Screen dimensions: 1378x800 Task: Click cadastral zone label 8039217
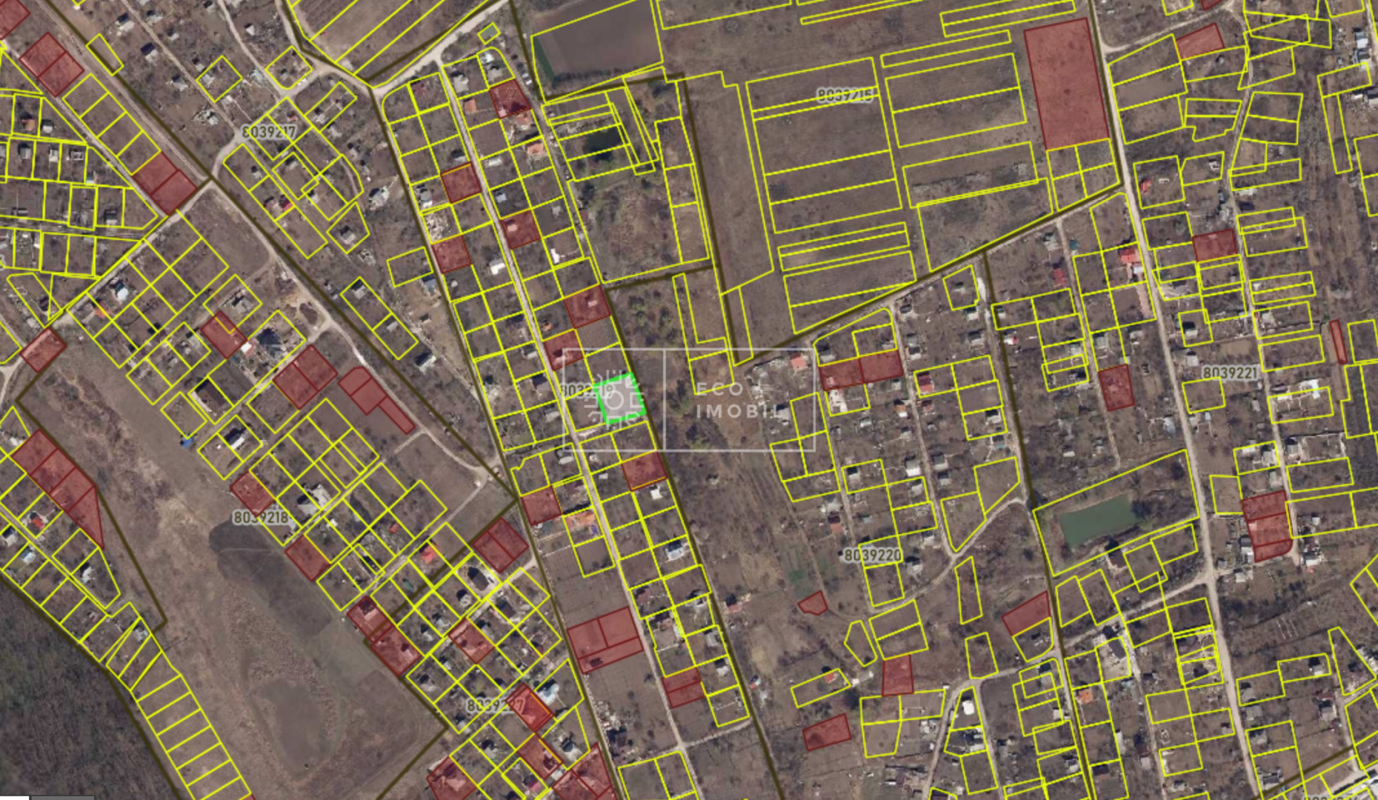(269, 132)
